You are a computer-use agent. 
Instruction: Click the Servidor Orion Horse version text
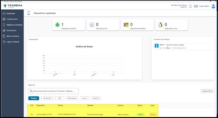click(179, 6)
